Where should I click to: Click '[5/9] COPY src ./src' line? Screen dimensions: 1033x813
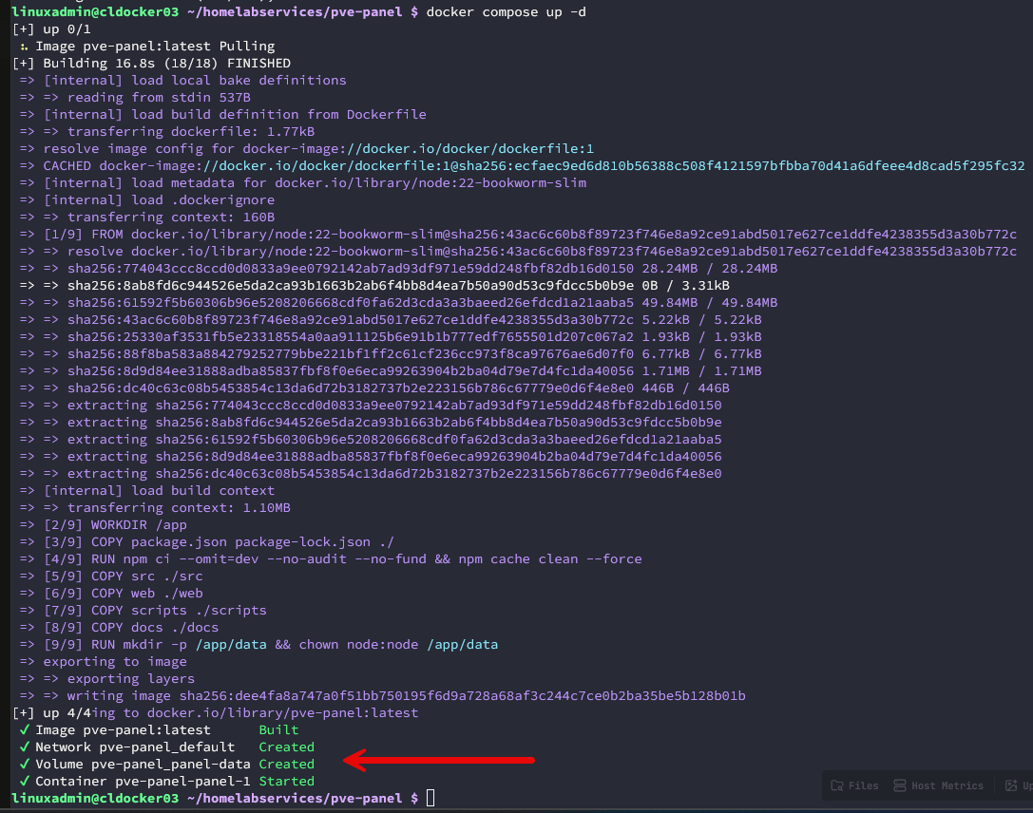(x=110, y=577)
